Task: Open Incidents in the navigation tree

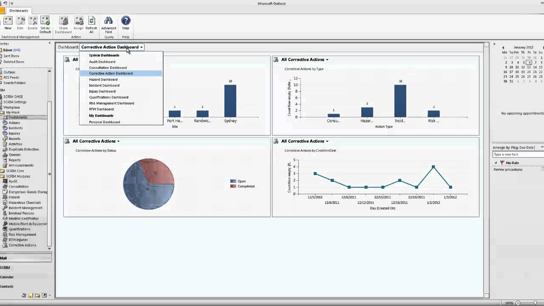Action: point(15,128)
